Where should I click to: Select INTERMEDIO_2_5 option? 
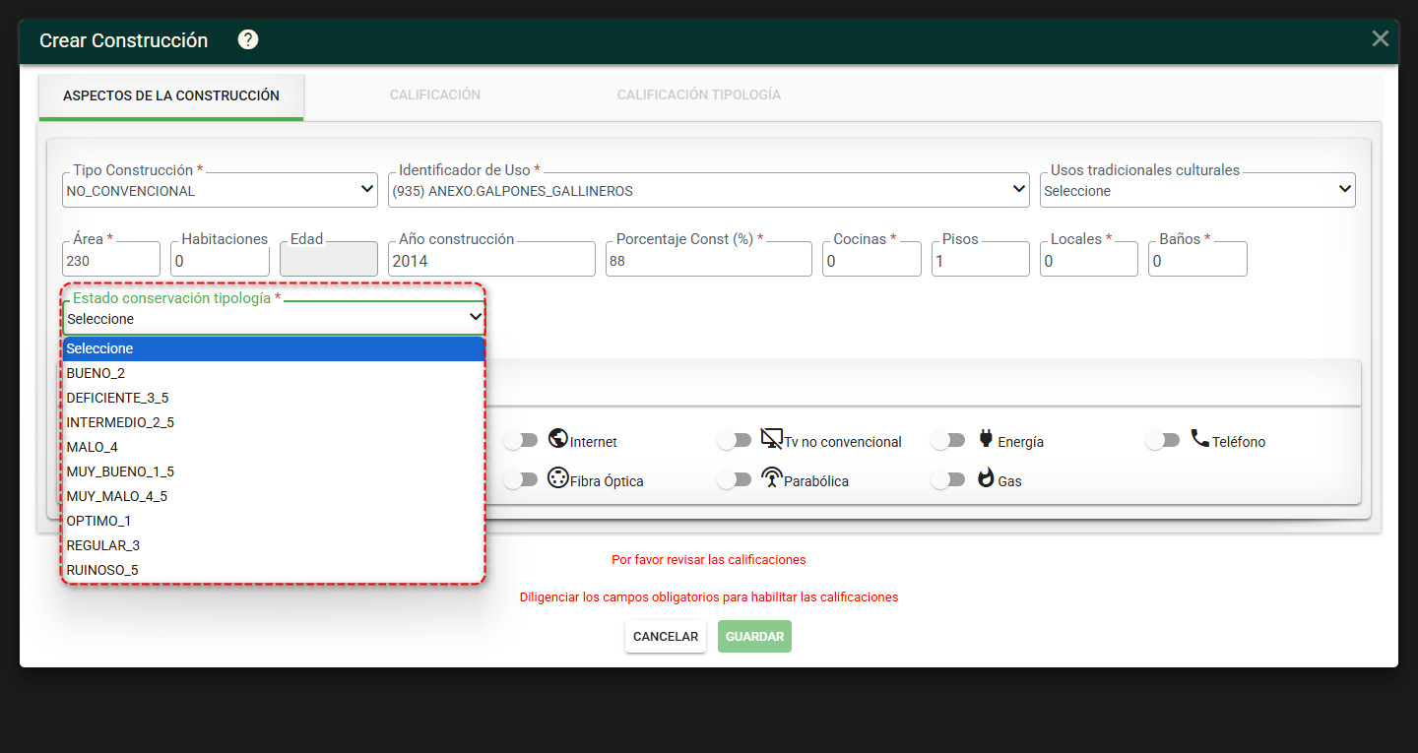pyautogui.click(x=274, y=422)
